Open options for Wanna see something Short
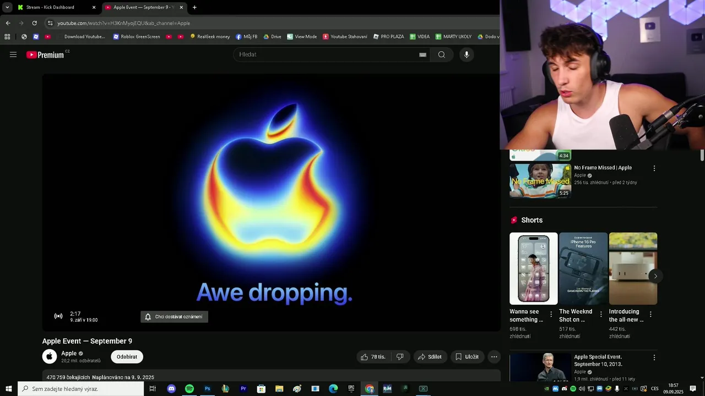The height and width of the screenshot is (396, 705). [551, 315]
